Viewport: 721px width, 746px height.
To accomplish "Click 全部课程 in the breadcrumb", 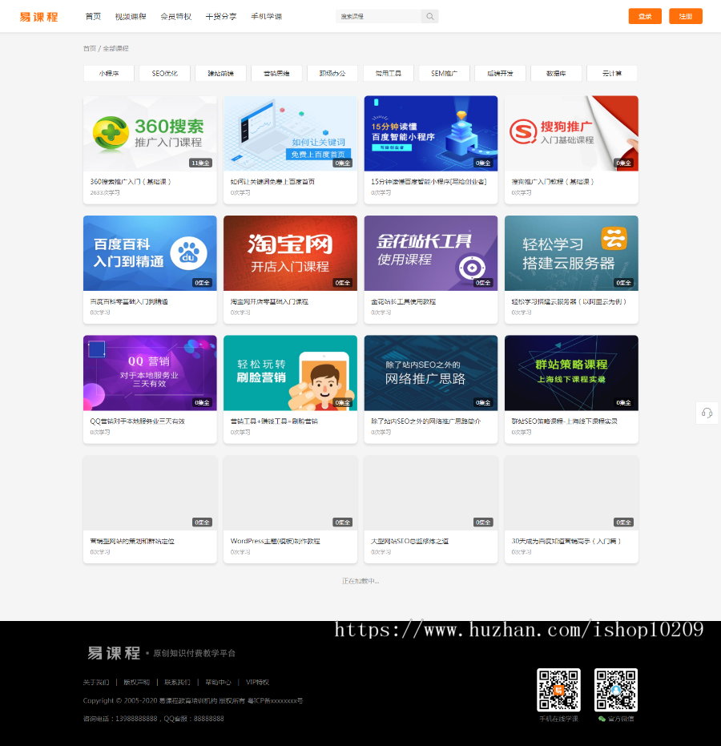I will pos(115,49).
